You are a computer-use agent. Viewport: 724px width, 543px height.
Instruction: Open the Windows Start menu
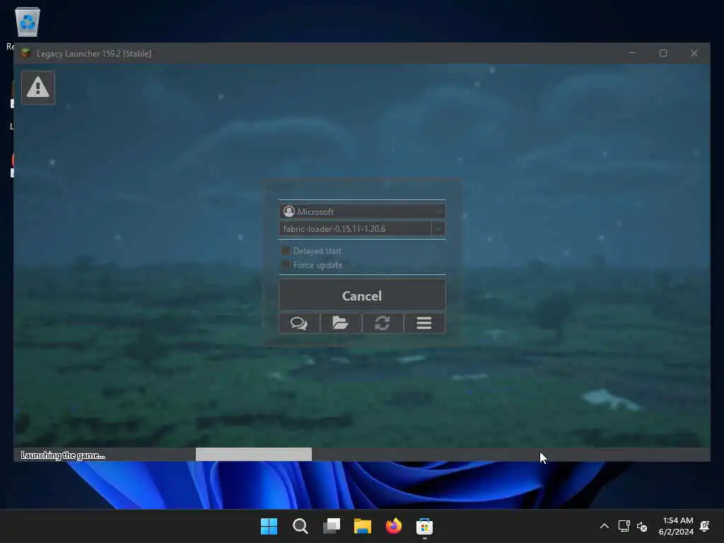pyautogui.click(x=269, y=526)
